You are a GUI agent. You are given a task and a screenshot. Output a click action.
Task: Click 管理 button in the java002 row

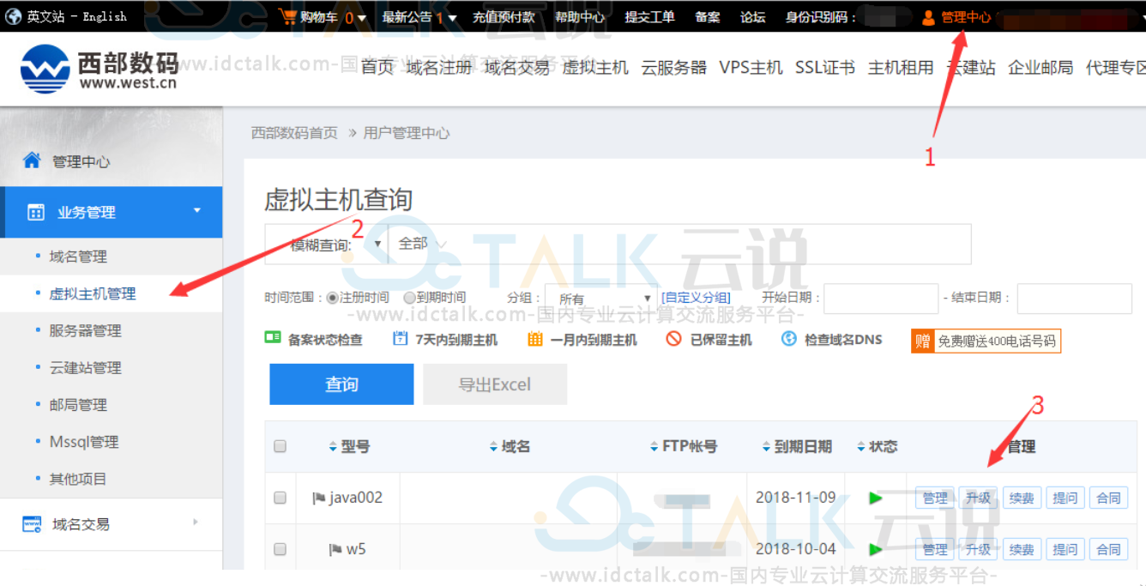click(x=935, y=498)
